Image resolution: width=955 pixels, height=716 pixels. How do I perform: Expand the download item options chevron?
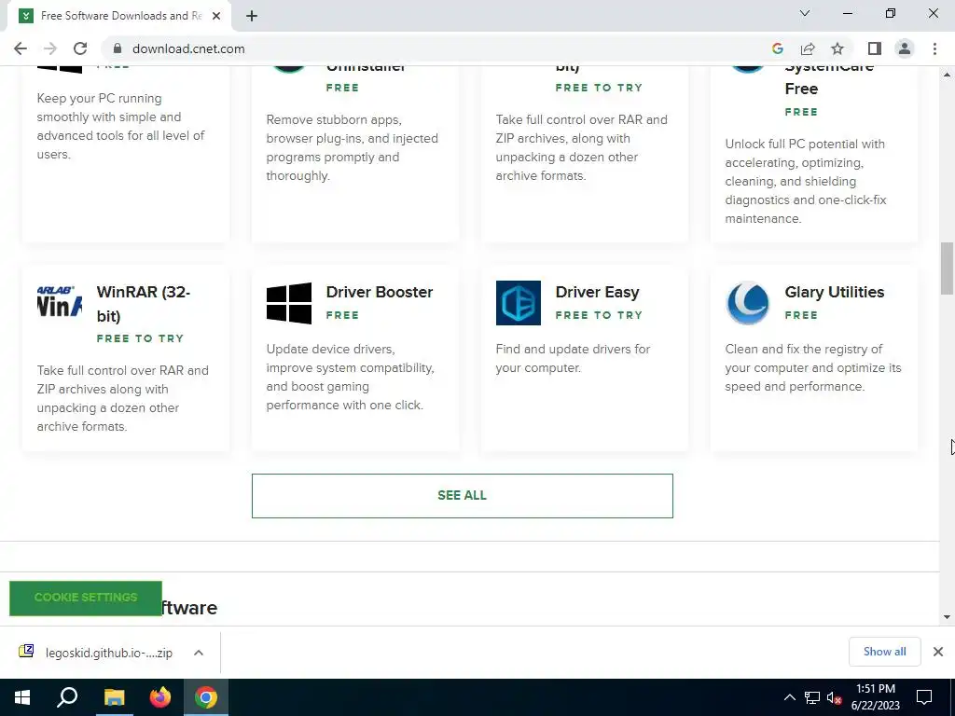[198, 653]
